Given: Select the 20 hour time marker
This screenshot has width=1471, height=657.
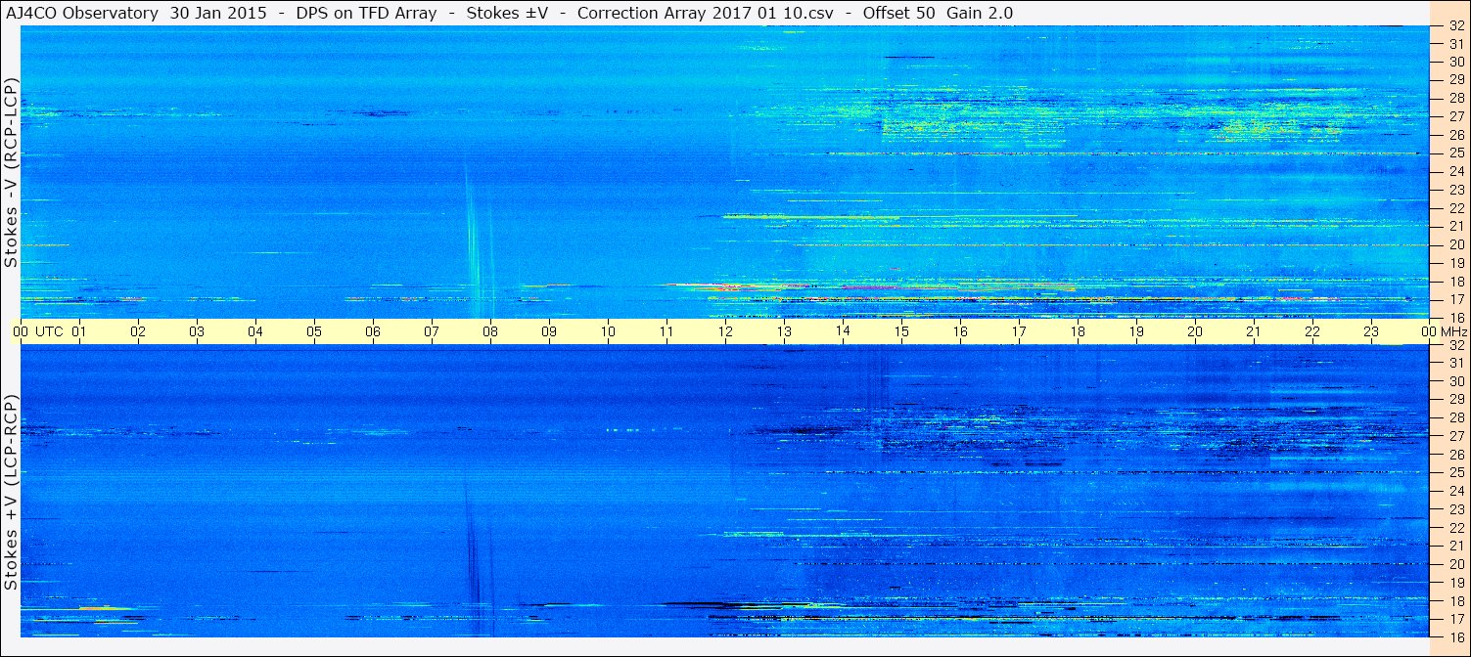Looking at the screenshot, I should pyautogui.click(x=1195, y=331).
